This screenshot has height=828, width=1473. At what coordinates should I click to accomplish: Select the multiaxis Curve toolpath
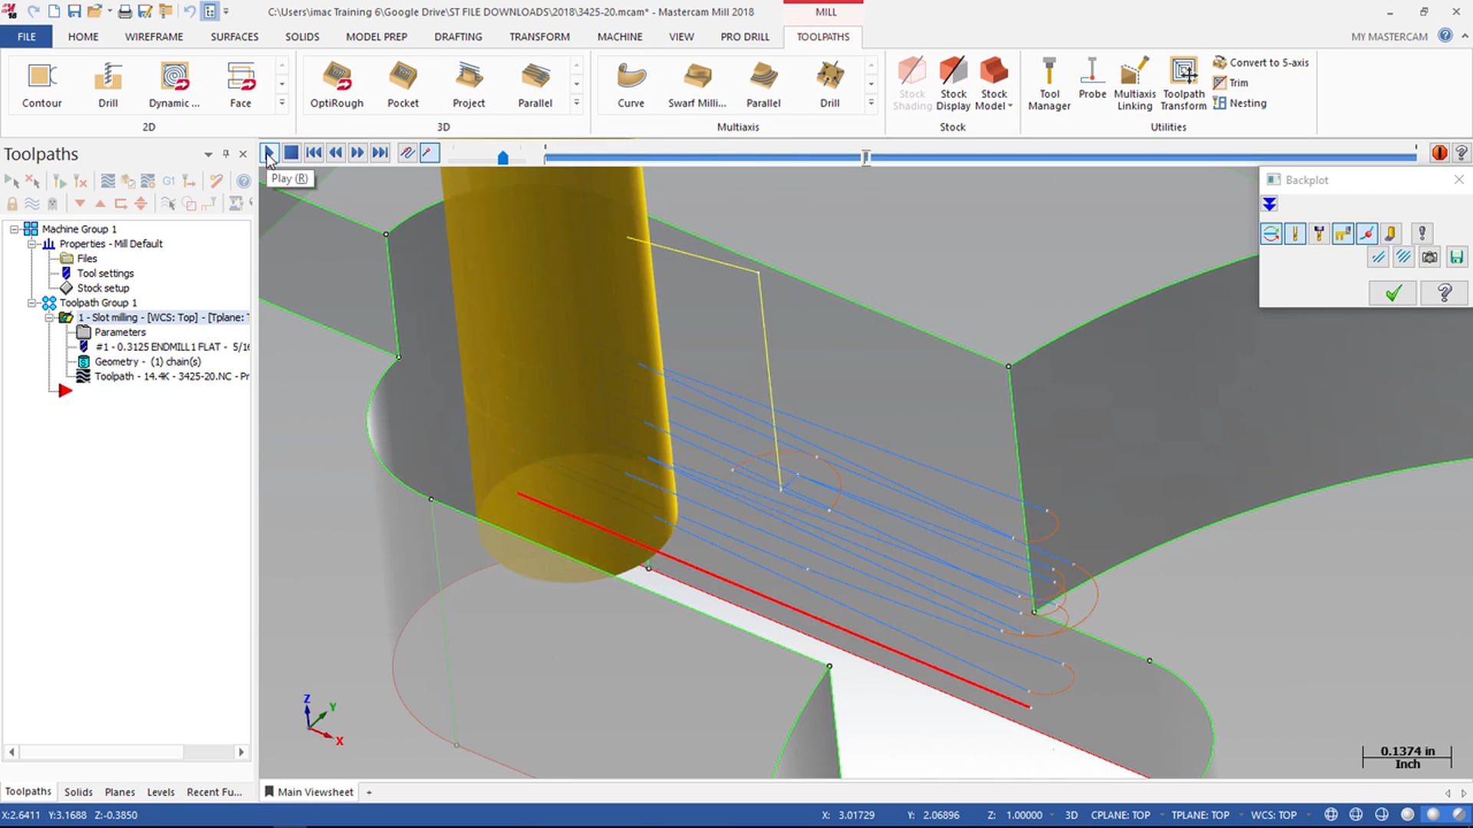[x=631, y=84]
